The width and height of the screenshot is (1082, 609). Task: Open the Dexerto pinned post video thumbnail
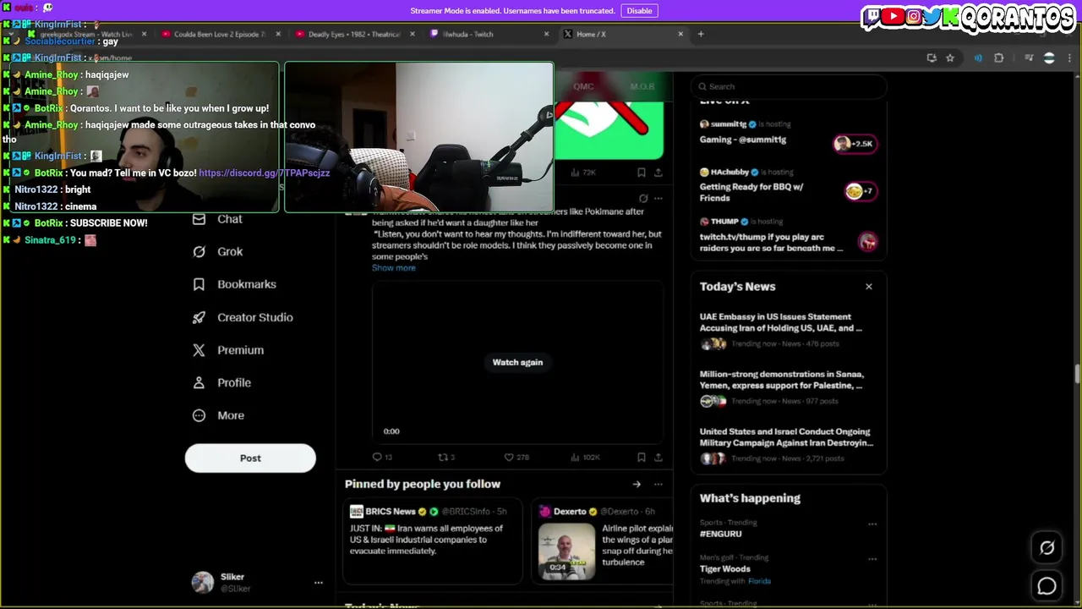point(566,551)
